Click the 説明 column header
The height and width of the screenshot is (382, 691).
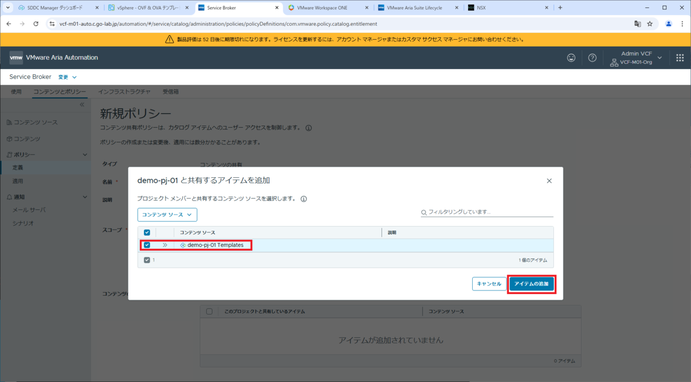(392, 232)
